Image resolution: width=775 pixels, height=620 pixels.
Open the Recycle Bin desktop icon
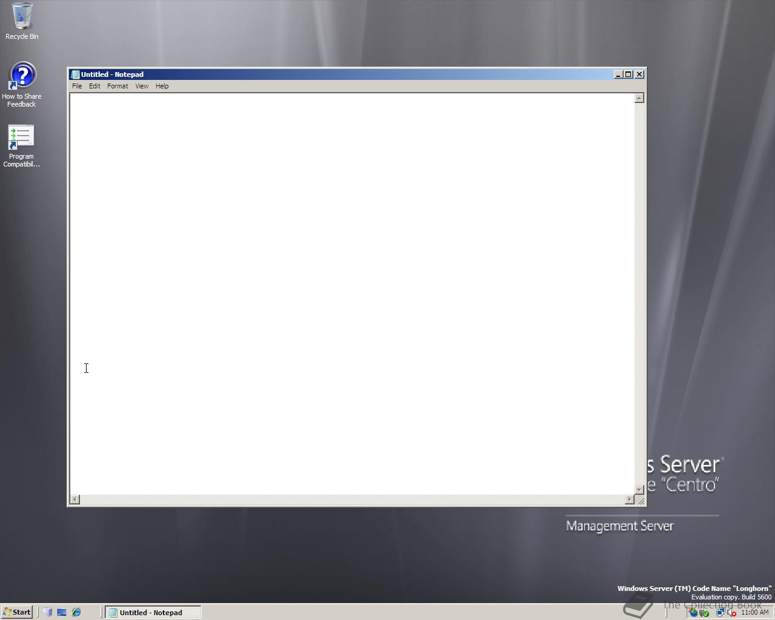22,21
